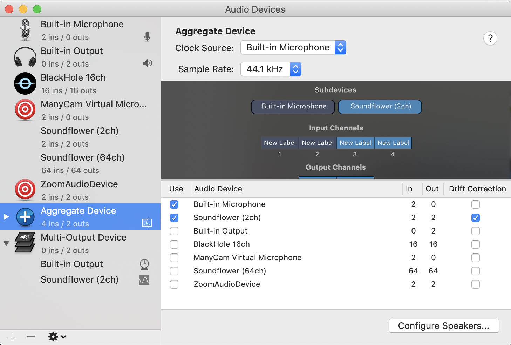Select the Built-in Microphone subdevice button
The height and width of the screenshot is (345, 511).
click(x=293, y=107)
